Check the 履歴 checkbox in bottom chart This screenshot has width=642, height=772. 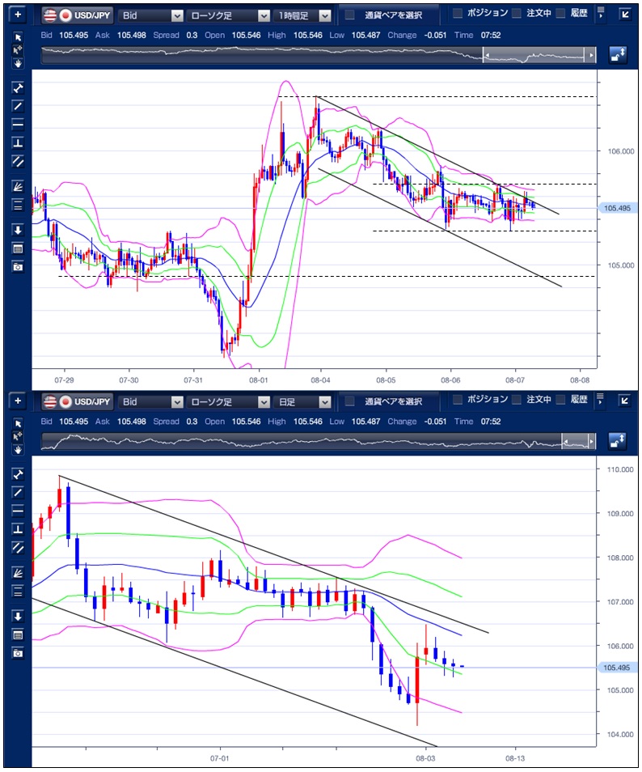point(560,401)
